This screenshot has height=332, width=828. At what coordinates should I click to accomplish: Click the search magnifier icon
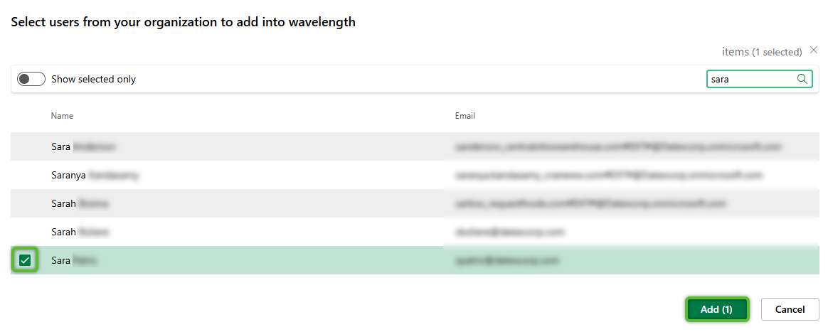[x=802, y=79]
